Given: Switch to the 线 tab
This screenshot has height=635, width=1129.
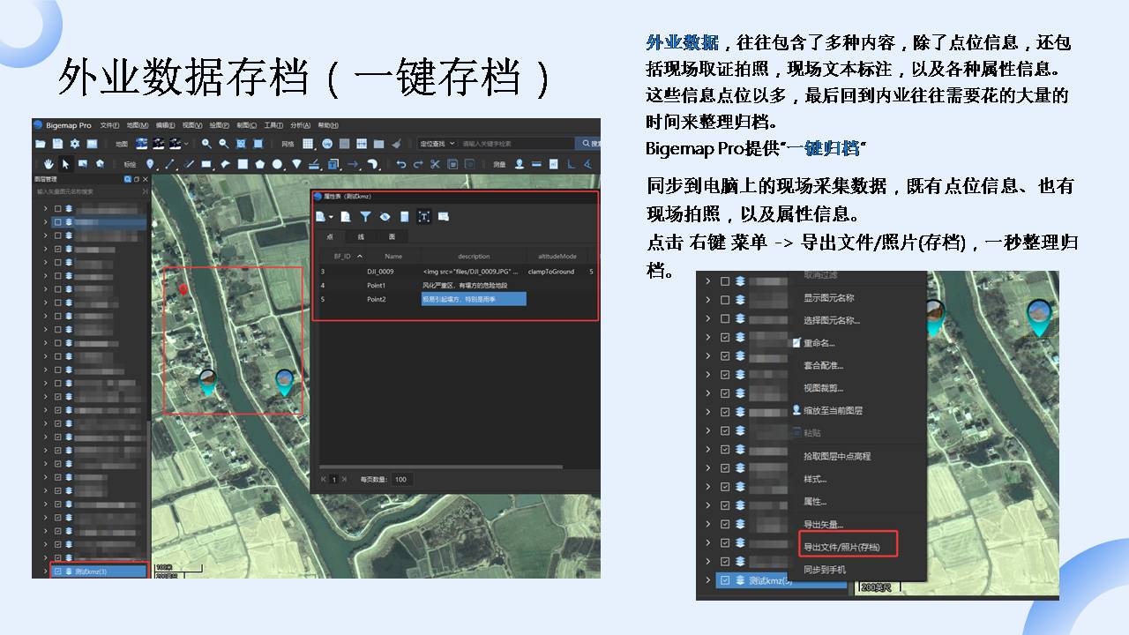Looking at the screenshot, I should click(x=361, y=236).
